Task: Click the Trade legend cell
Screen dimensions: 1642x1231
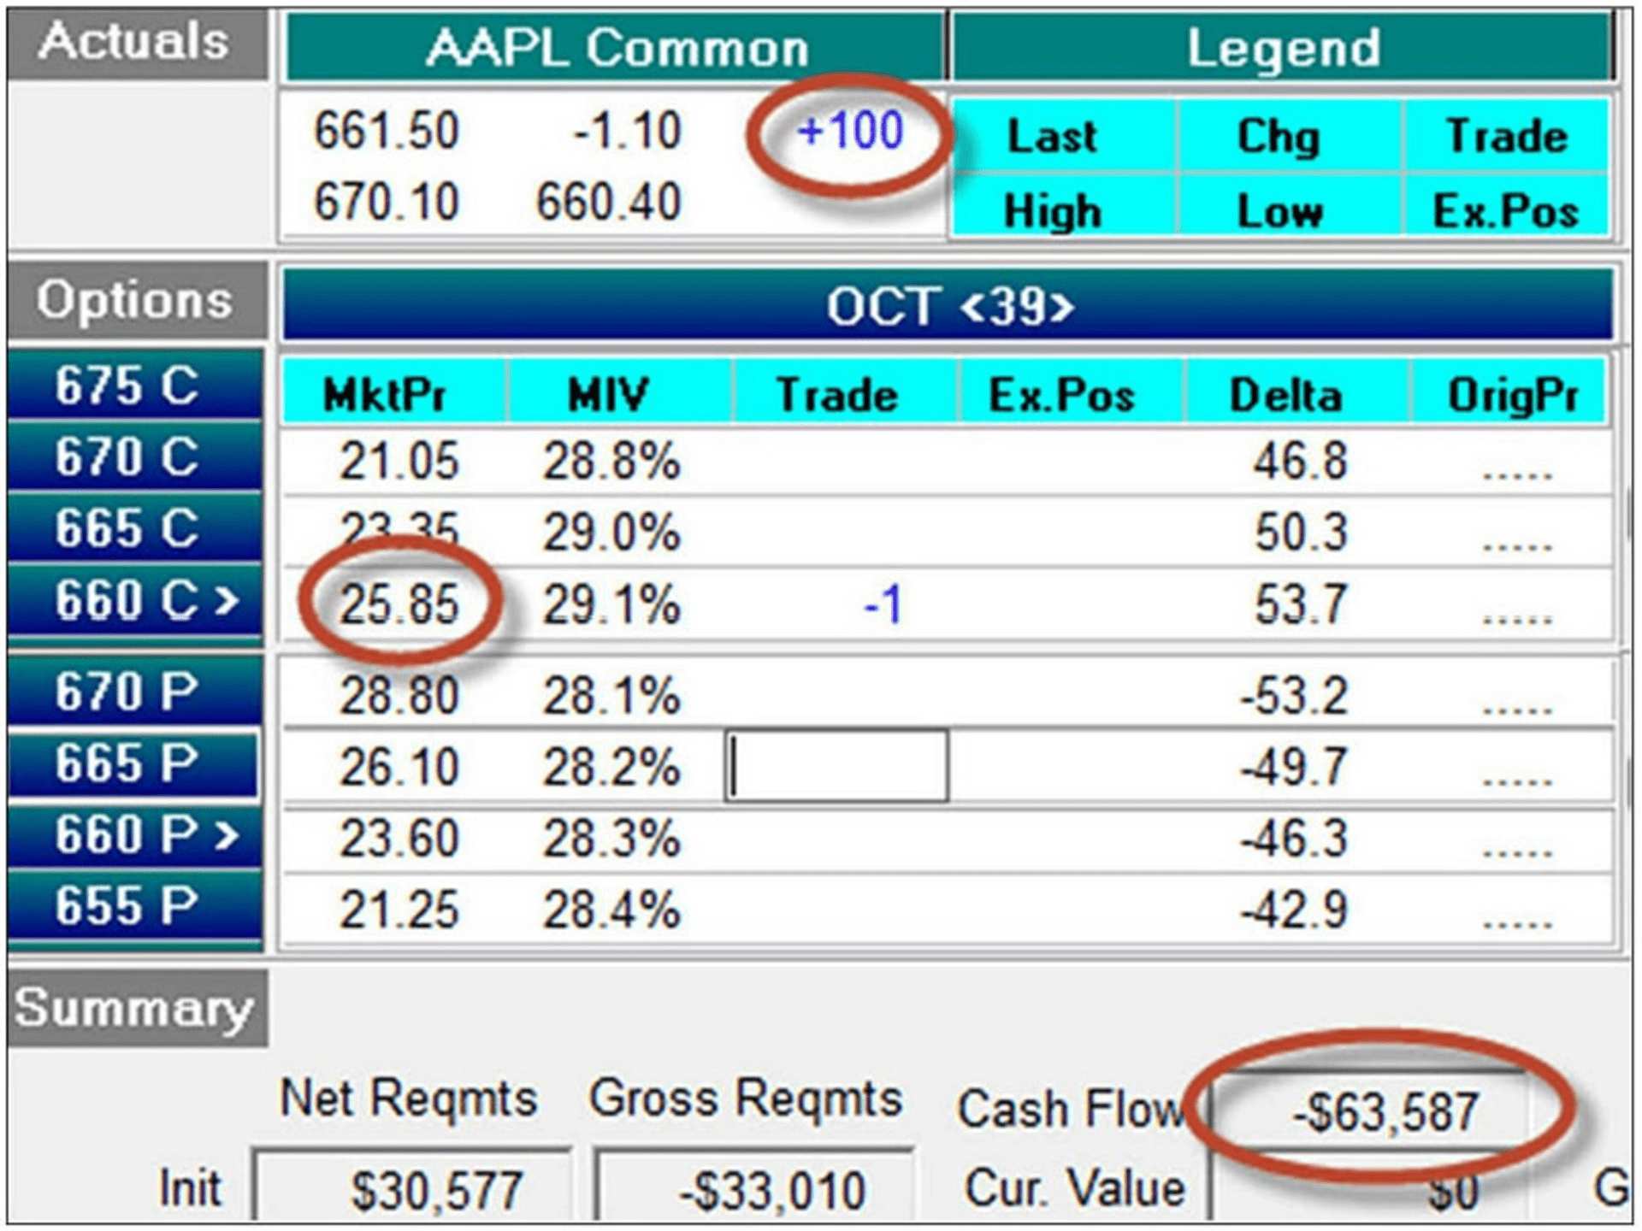Action: click(1507, 135)
